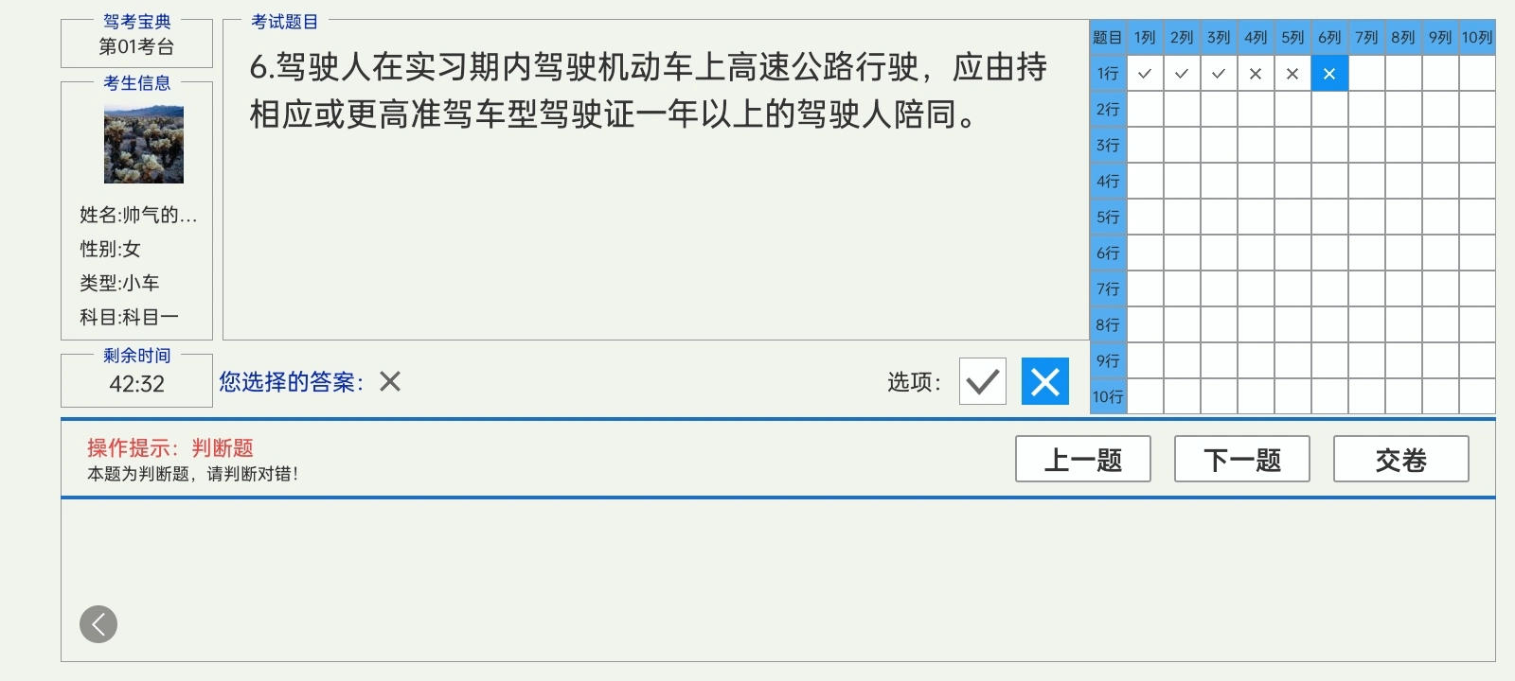
Task: Click the candidate photo thumbnail
Action: point(144,145)
